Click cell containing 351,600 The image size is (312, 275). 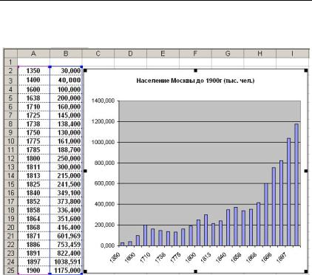(66, 219)
